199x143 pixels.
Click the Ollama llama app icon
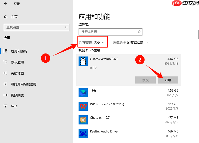(x=83, y=61)
